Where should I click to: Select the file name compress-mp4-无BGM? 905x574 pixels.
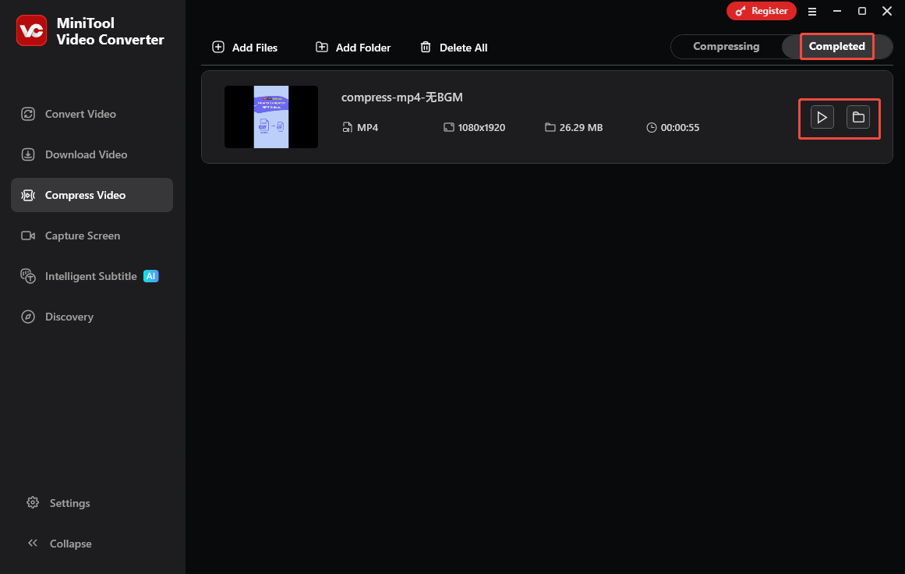click(402, 97)
